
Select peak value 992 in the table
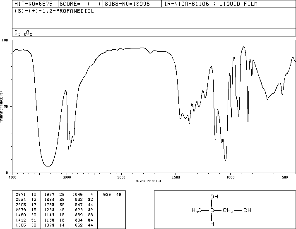click(x=79, y=200)
